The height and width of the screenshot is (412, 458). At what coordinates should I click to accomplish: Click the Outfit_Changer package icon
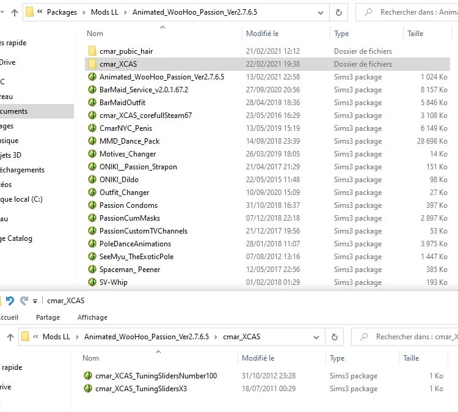click(92, 193)
